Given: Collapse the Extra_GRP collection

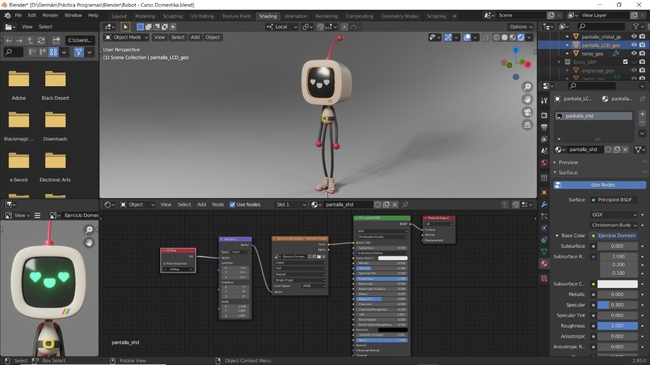Looking at the screenshot, I should 559,62.
